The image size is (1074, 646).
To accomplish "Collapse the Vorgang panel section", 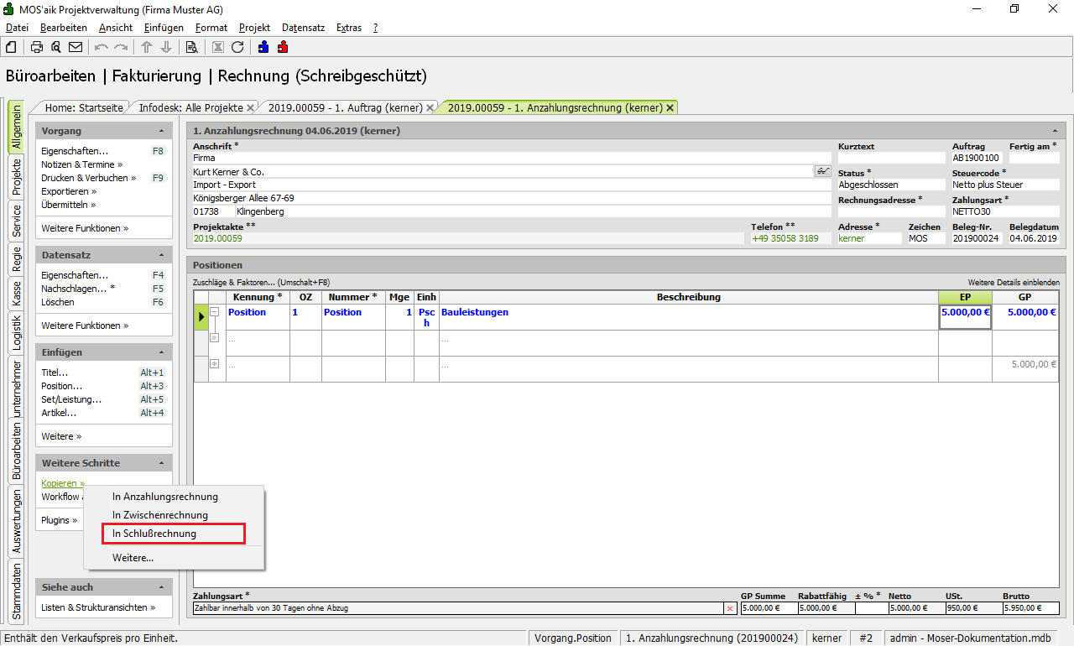I will [161, 132].
